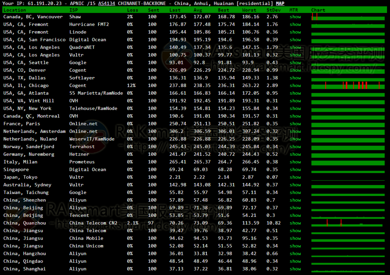Open the Amsterdam row latency chart
The image size is (390, 275).
pyautogui.click(x=348, y=131)
